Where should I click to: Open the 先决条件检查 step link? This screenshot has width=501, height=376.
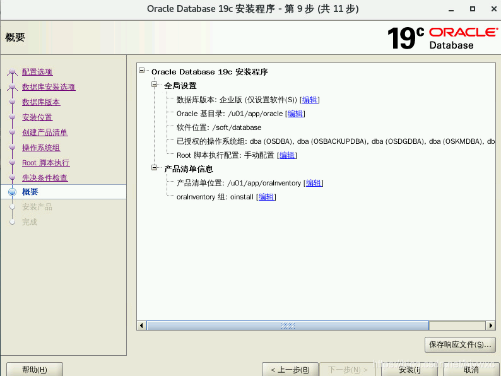45,178
